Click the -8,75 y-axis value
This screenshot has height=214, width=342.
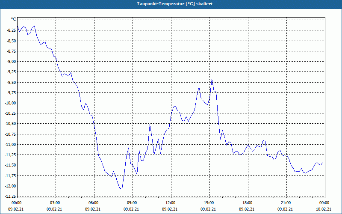point(12,51)
